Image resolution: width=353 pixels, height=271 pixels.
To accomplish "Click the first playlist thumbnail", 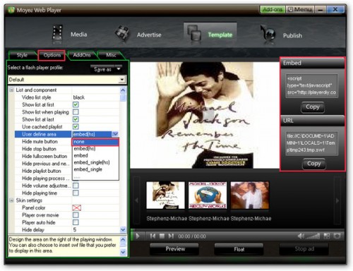I will tap(166, 195).
